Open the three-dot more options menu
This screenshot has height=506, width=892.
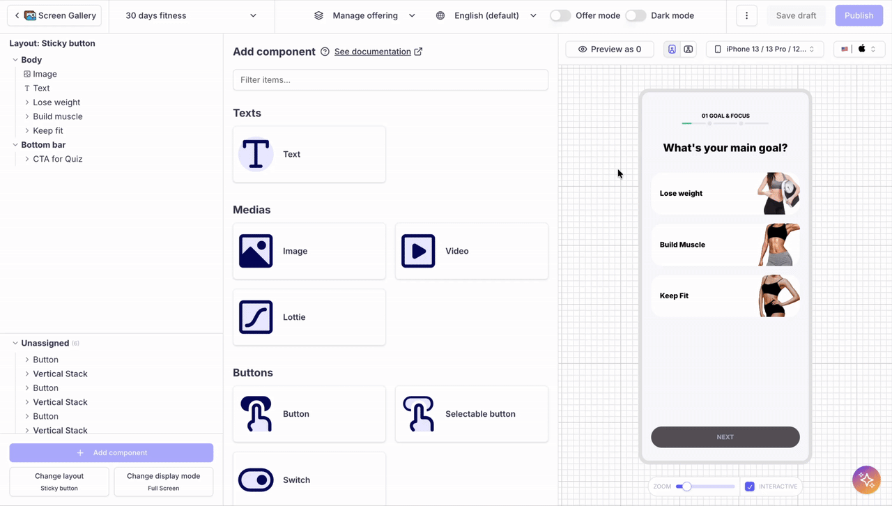[x=746, y=15]
